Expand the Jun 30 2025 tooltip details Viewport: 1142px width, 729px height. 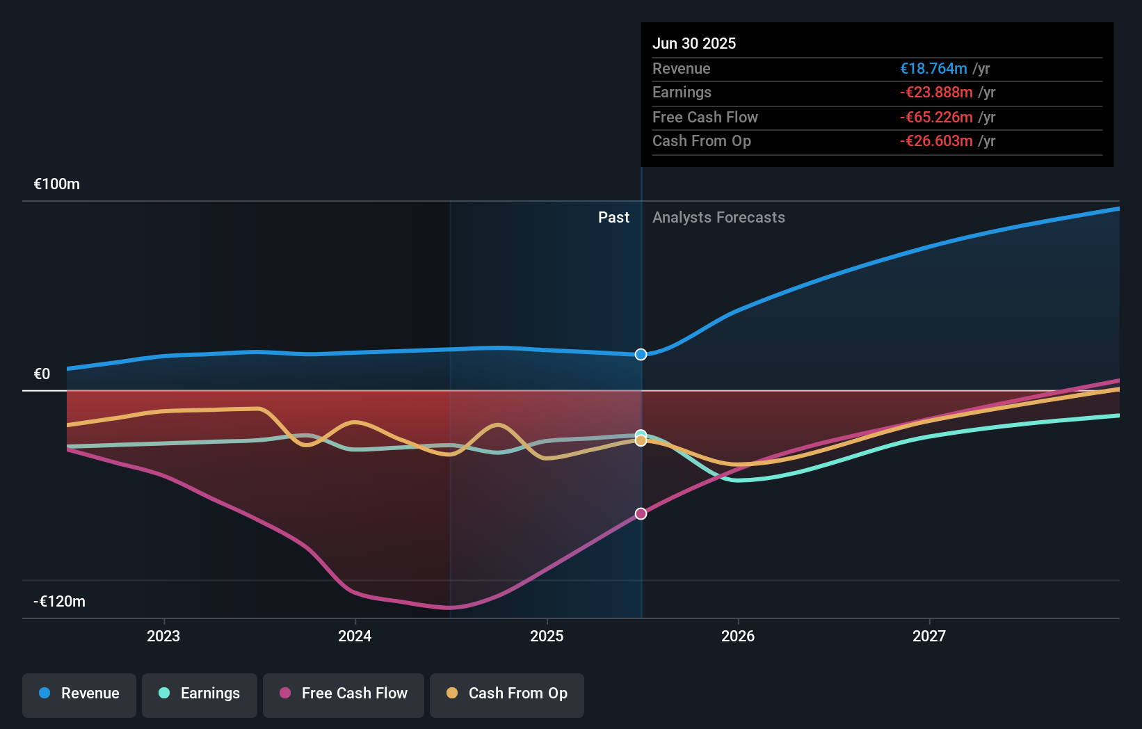click(694, 43)
